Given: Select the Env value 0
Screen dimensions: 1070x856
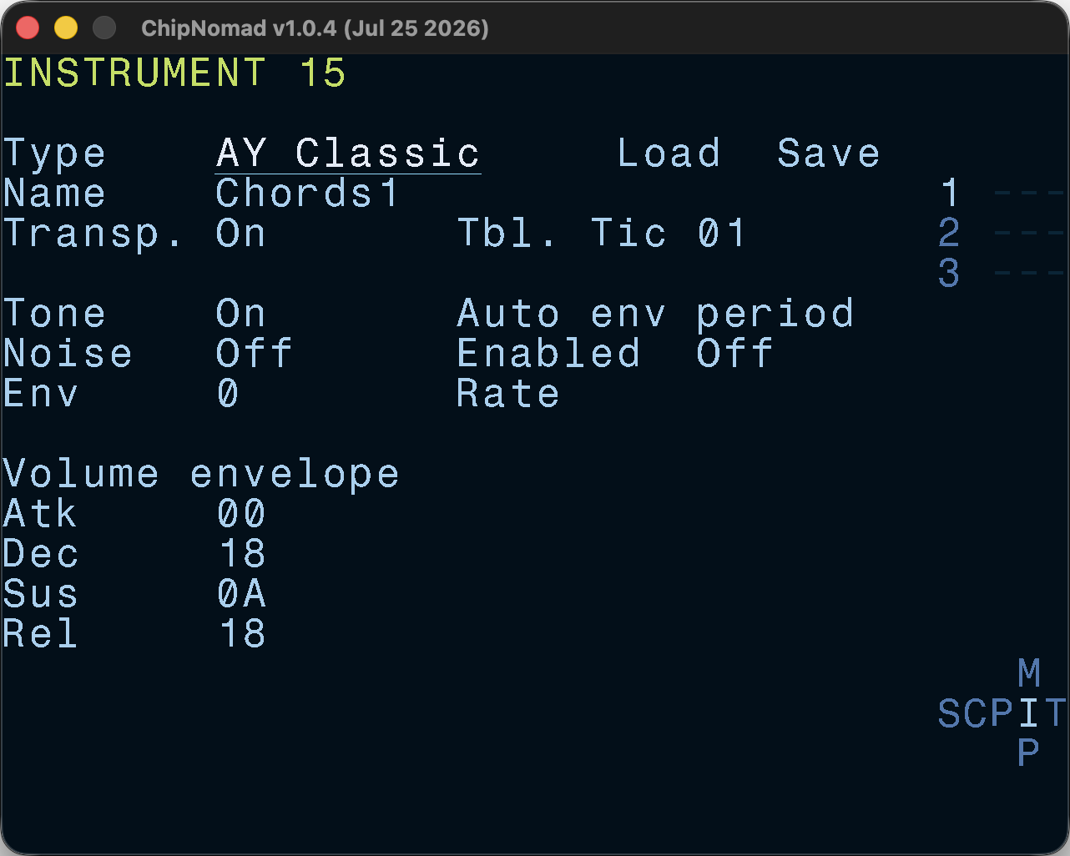Looking at the screenshot, I should (x=228, y=394).
